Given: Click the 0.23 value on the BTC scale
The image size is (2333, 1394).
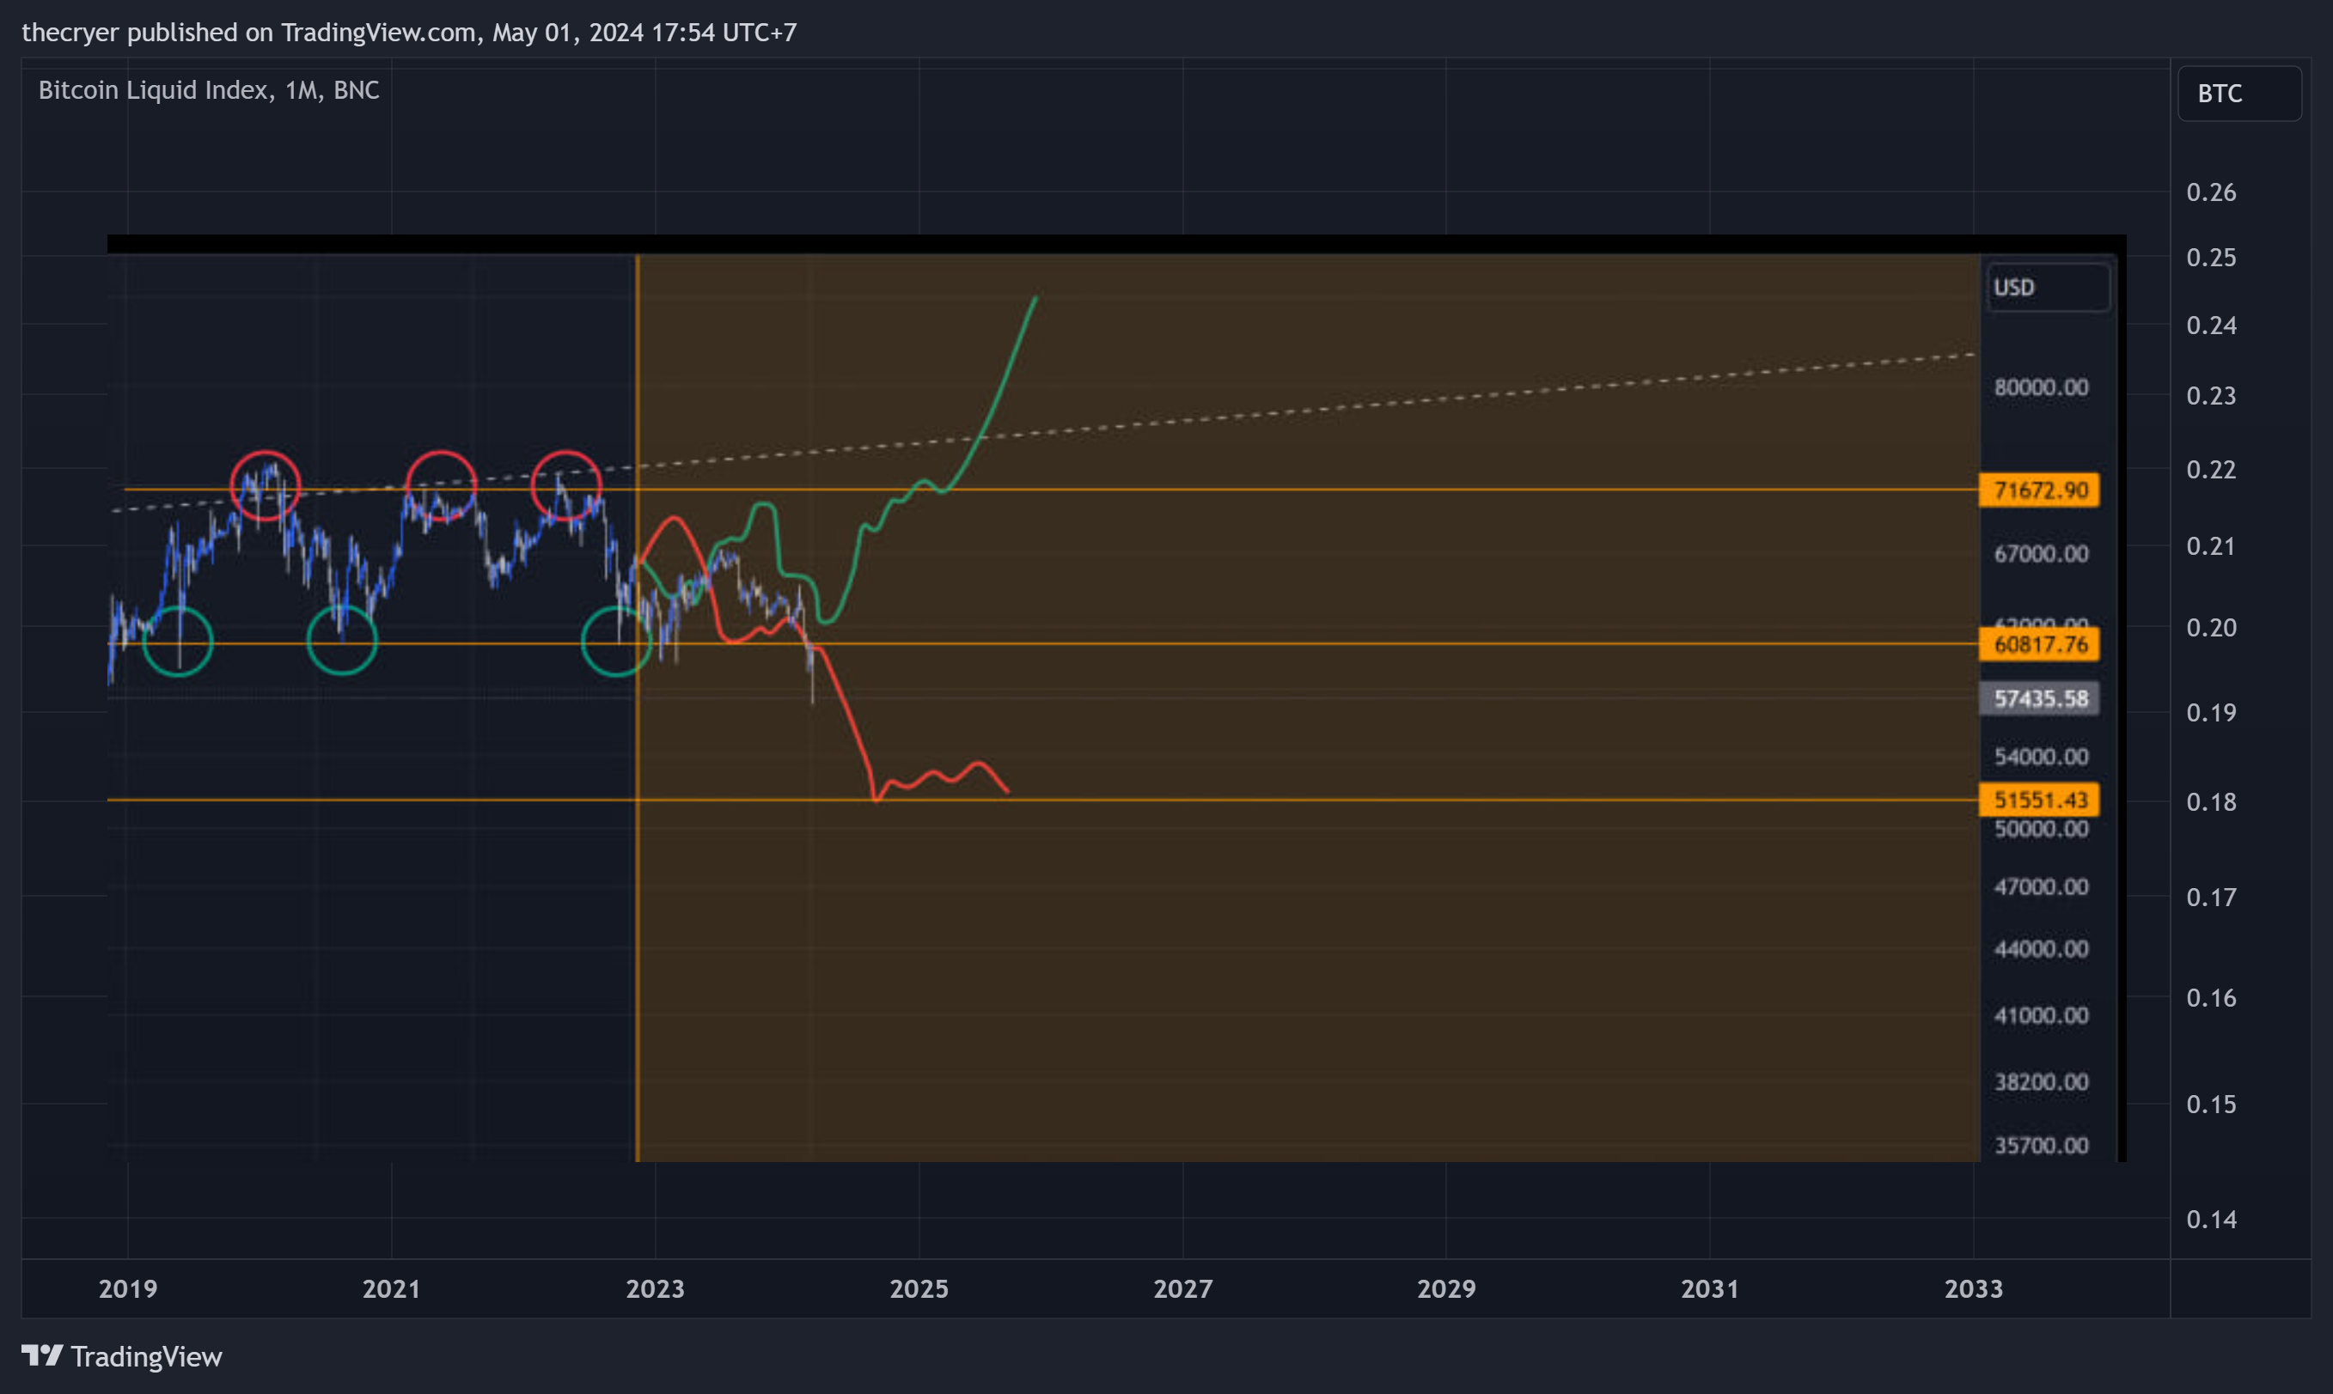Looking at the screenshot, I should (2211, 397).
